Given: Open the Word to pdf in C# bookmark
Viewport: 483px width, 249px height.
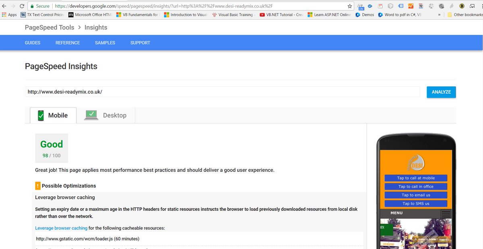Looking at the screenshot, I should [400, 15].
